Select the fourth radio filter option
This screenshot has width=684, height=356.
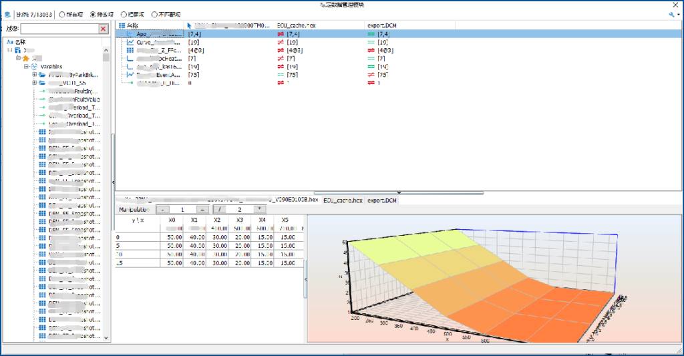point(155,14)
